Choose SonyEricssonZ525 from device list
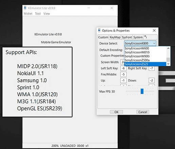The image size is (175, 149). pos(145,64)
